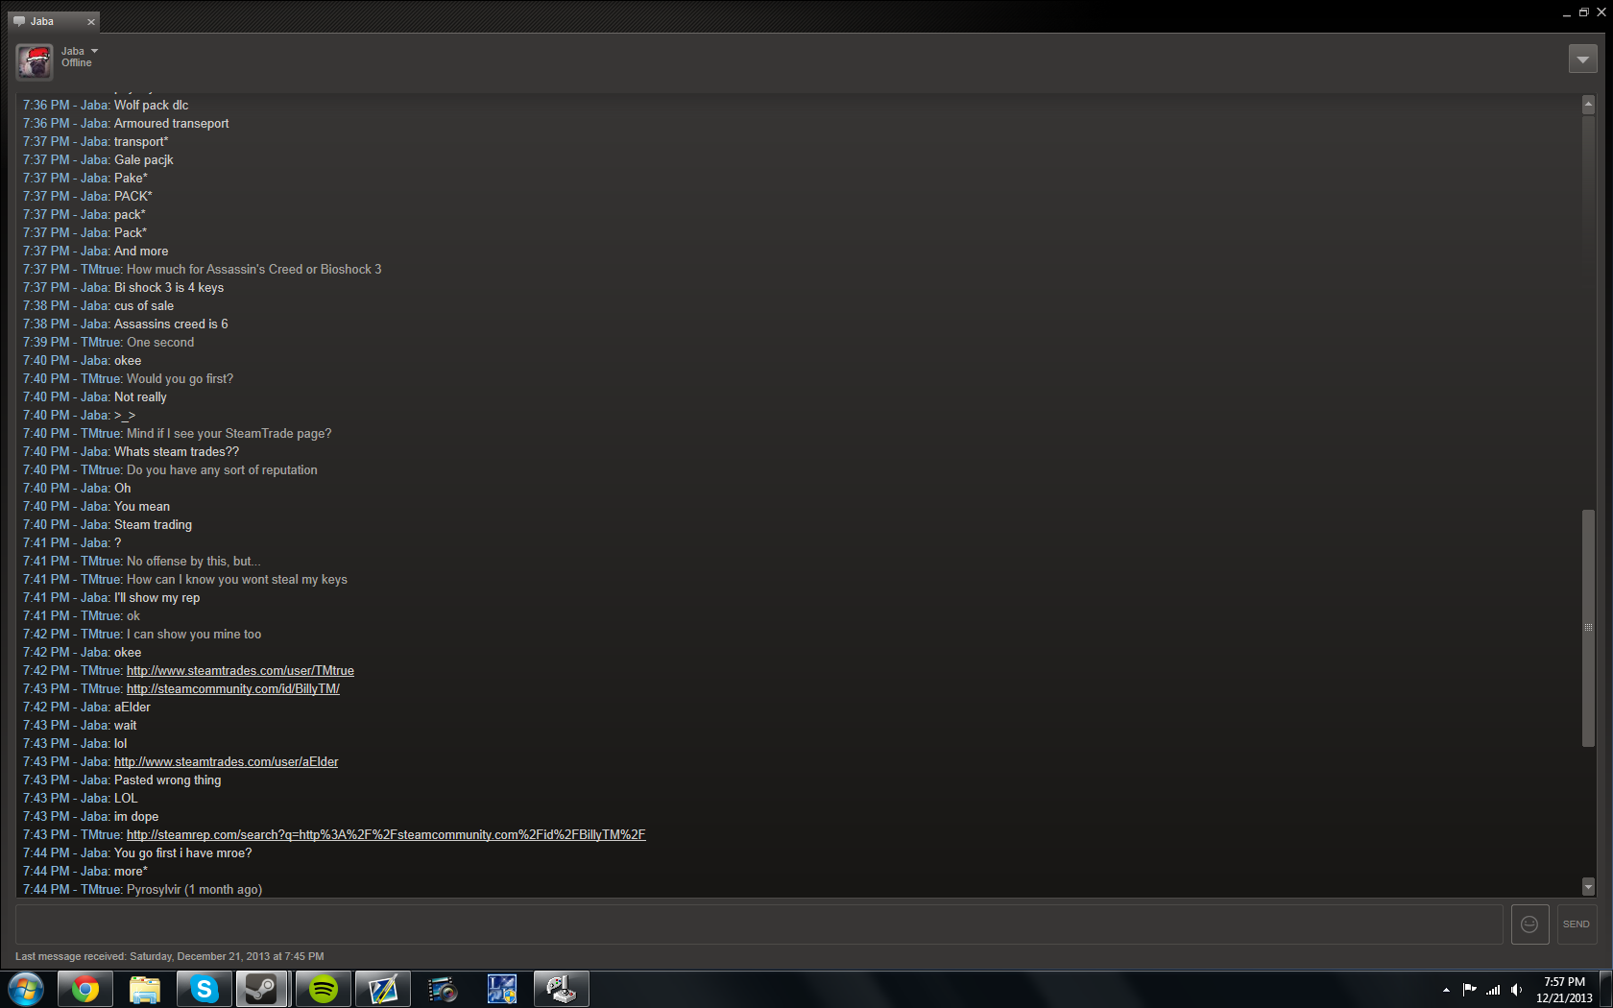Click the chat scrollbar thumb
Screen dimensions: 1613x1008
1588,628
